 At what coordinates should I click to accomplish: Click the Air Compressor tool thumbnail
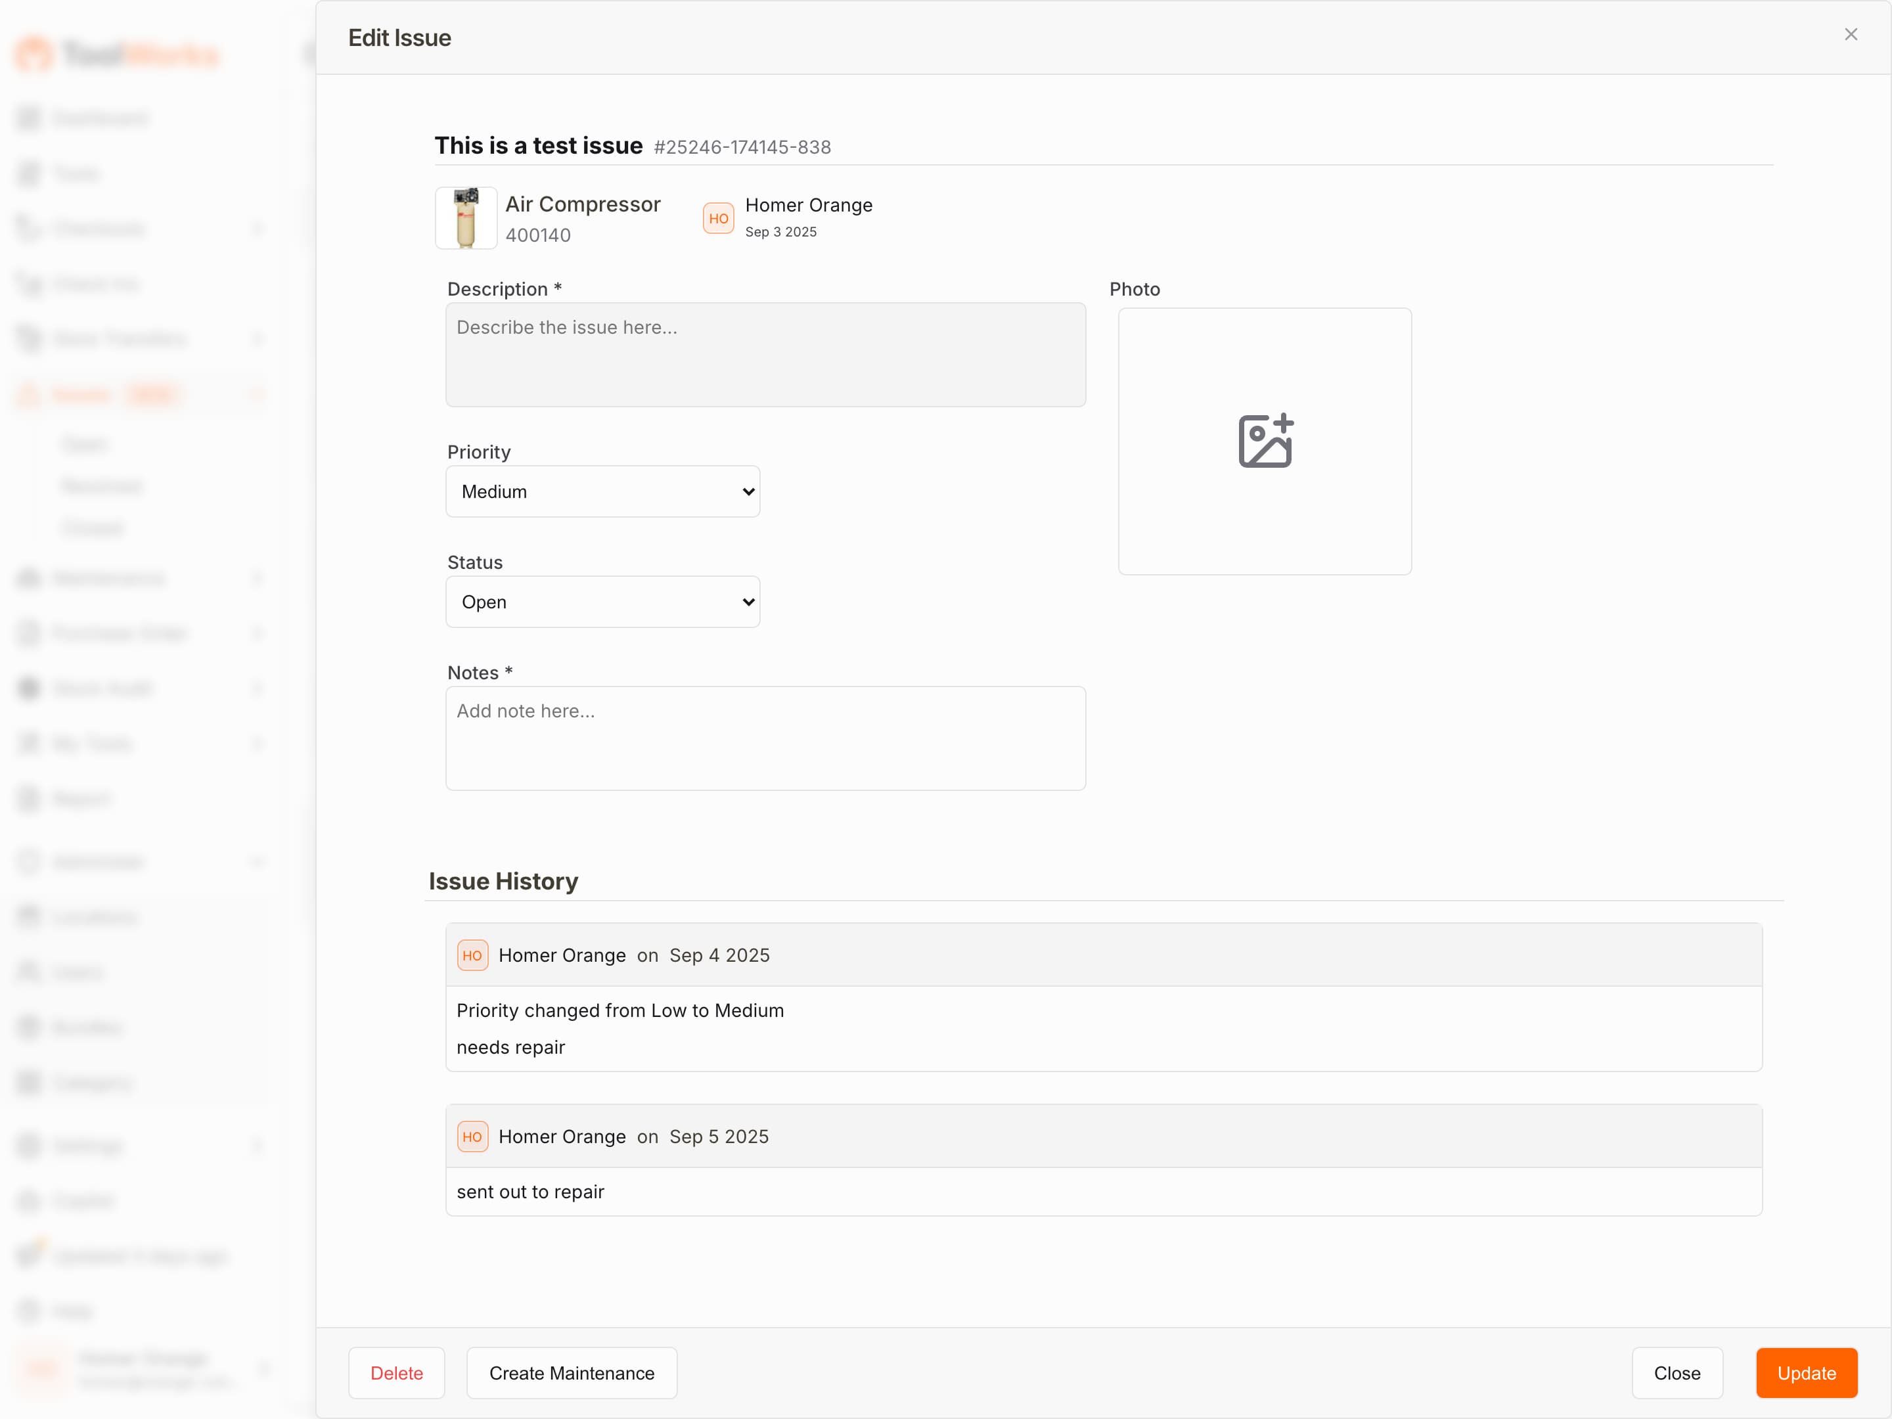point(465,218)
